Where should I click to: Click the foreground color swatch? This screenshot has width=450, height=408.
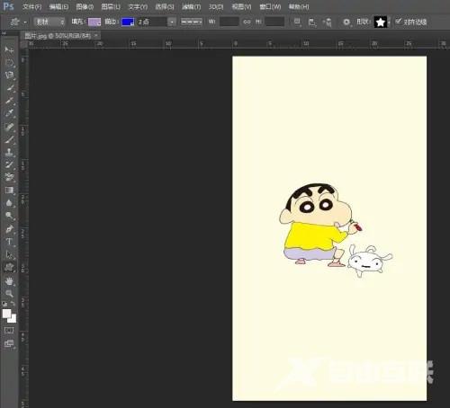pyautogui.click(x=6, y=314)
